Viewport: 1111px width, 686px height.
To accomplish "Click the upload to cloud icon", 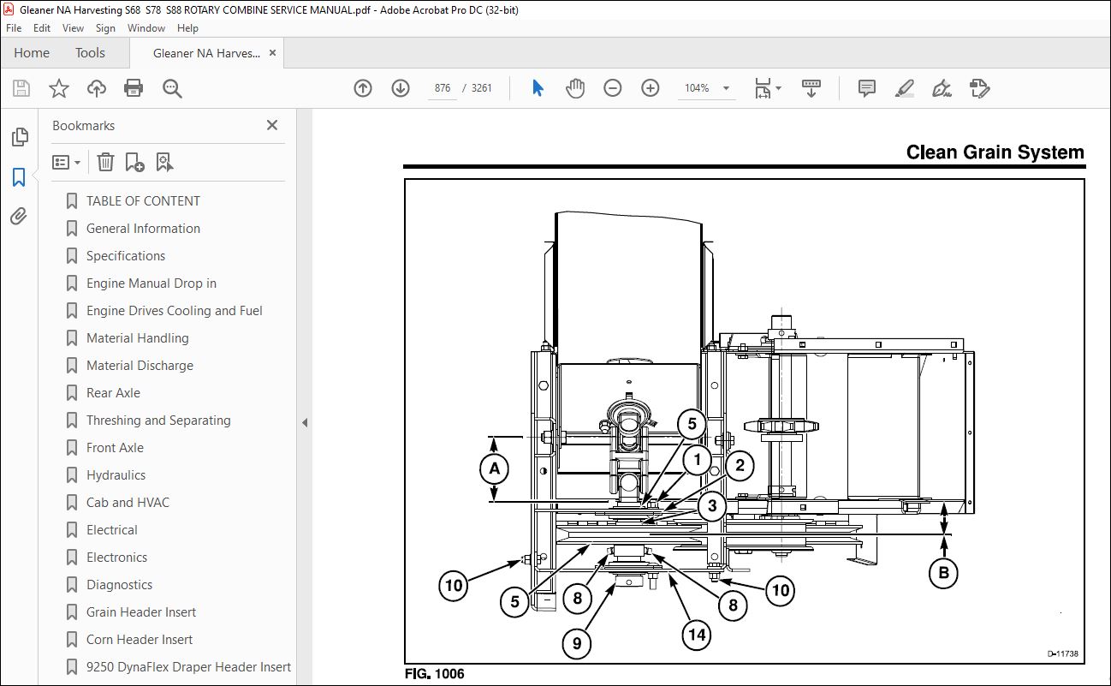I will 97,88.
